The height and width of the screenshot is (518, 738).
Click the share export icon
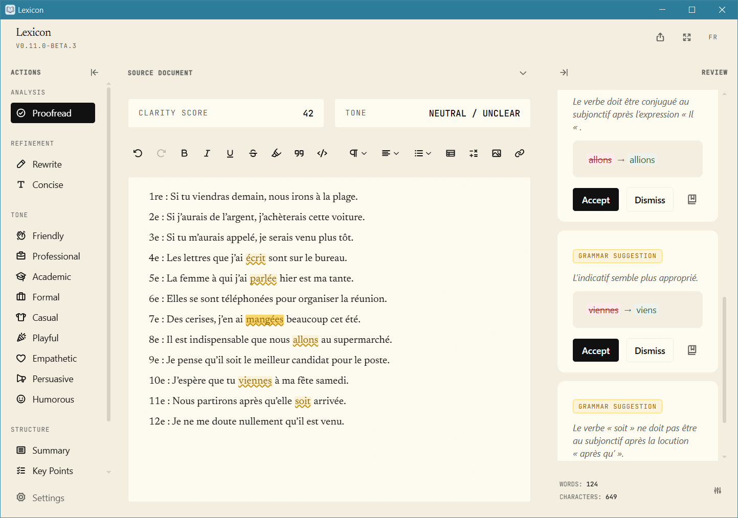(660, 37)
